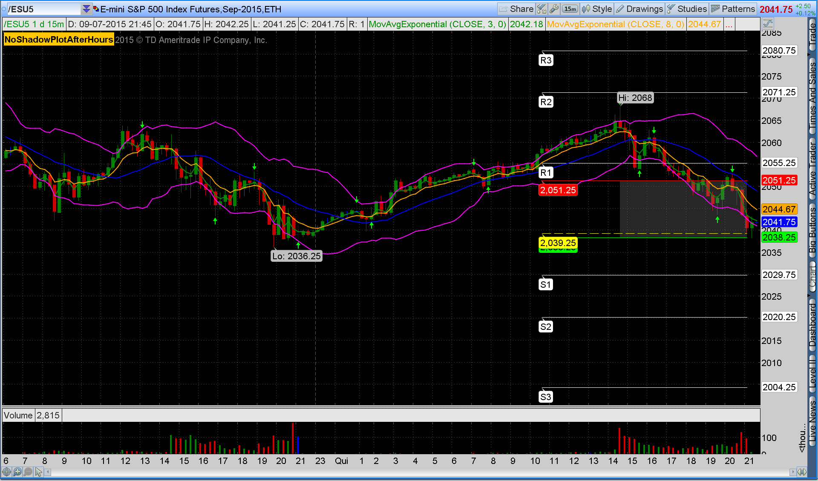The width and height of the screenshot is (818, 481).
Task: Click the zoom in magnifier icon
Action: 17,472
